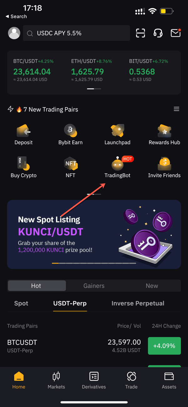Tap the profile avatar icon

[14, 33]
